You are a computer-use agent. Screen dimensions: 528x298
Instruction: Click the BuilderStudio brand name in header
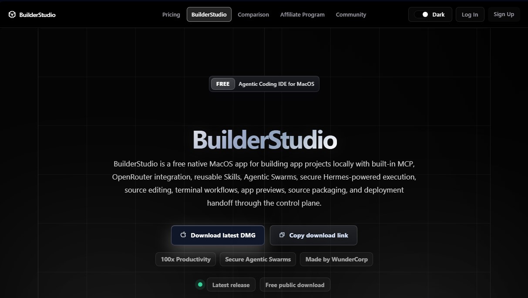pos(37,14)
